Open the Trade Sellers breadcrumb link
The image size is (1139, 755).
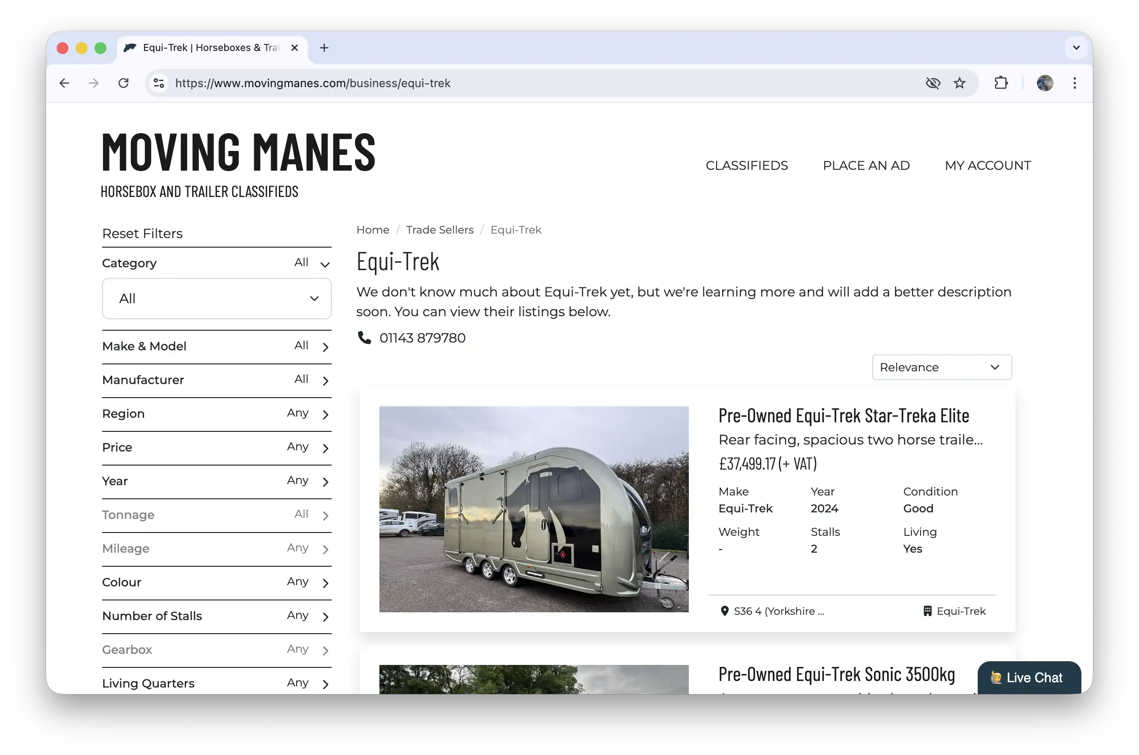click(439, 230)
